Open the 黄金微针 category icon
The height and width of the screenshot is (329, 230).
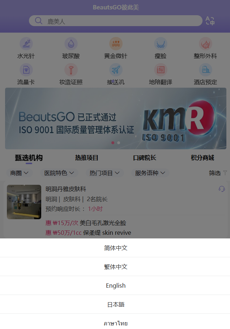(x=116, y=43)
